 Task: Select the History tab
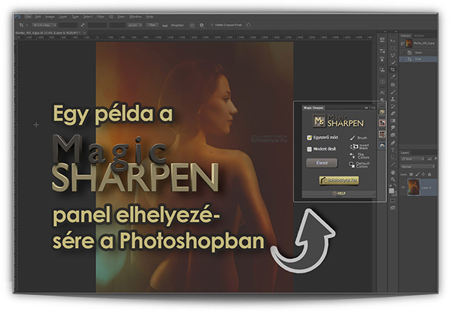pyautogui.click(x=406, y=36)
